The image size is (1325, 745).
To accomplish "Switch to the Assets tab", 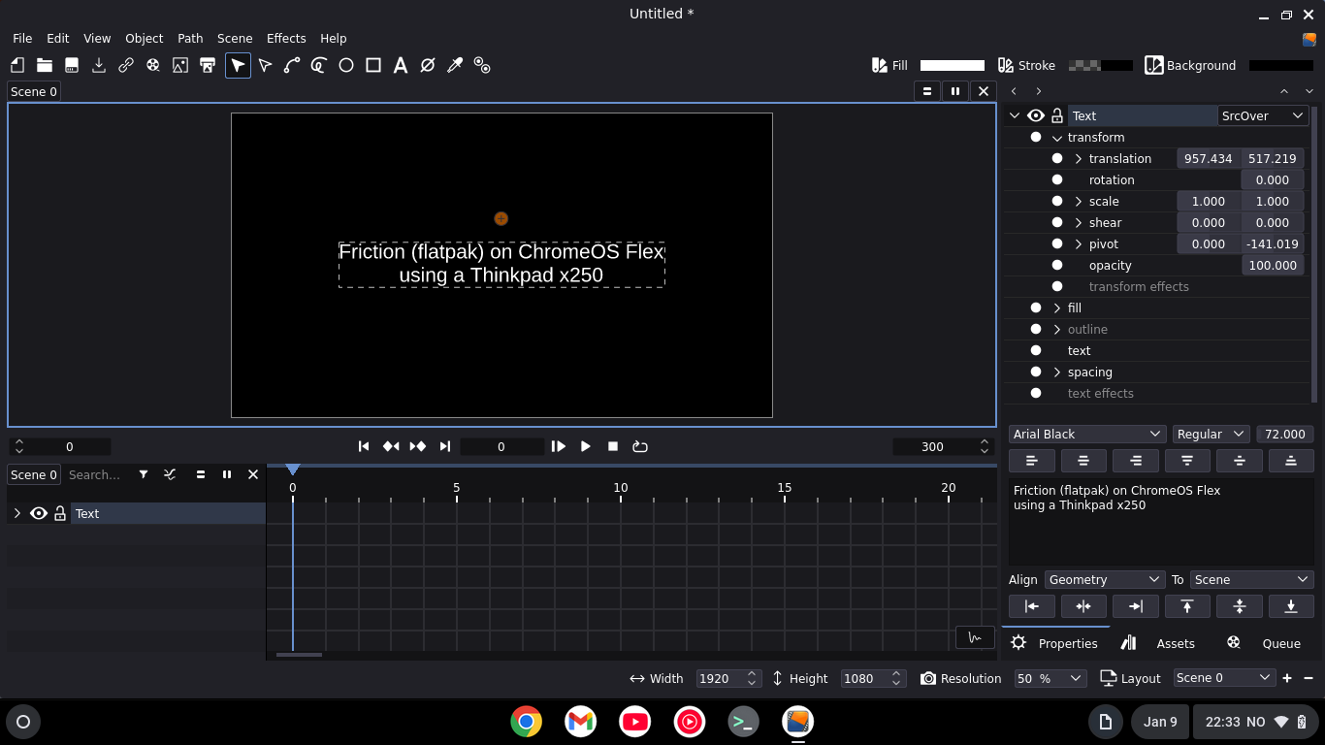I will coord(1158,643).
